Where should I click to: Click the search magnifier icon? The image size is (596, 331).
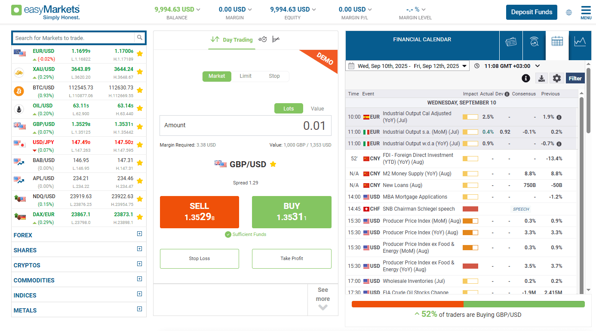pyautogui.click(x=140, y=38)
